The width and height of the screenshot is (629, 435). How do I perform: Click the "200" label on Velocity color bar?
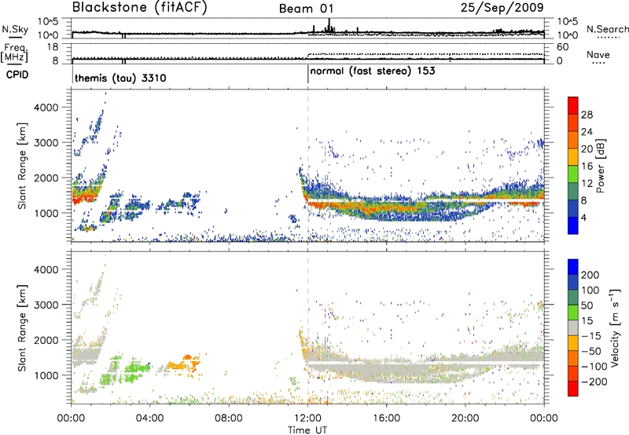(x=590, y=275)
